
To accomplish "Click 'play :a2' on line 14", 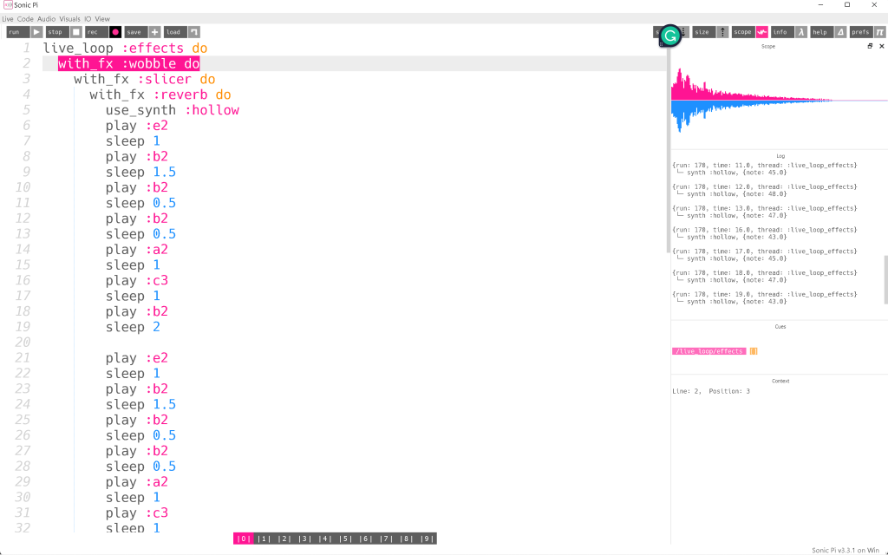I will point(136,250).
